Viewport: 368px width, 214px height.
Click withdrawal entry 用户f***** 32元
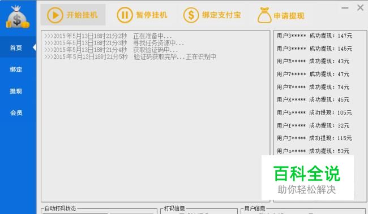(313, 125)
